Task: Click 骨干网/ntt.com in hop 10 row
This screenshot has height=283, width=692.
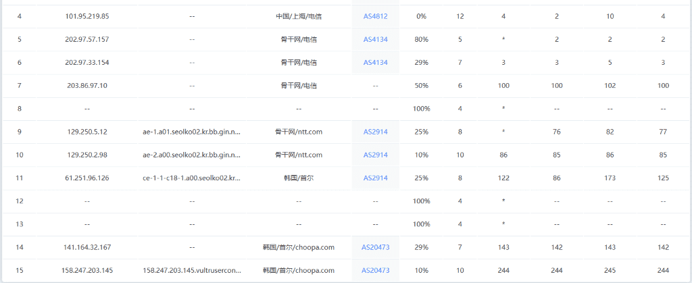Action: coord(298,155)
